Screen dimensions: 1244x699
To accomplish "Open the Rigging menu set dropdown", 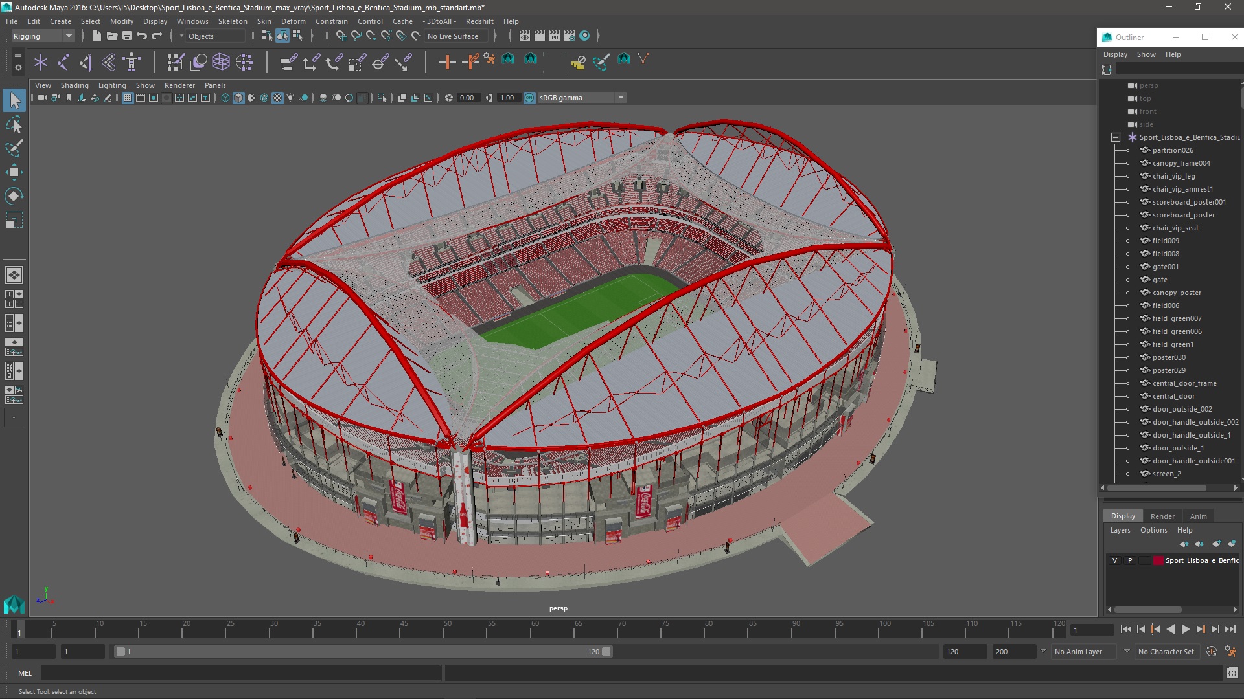I will tap(43, 36).
